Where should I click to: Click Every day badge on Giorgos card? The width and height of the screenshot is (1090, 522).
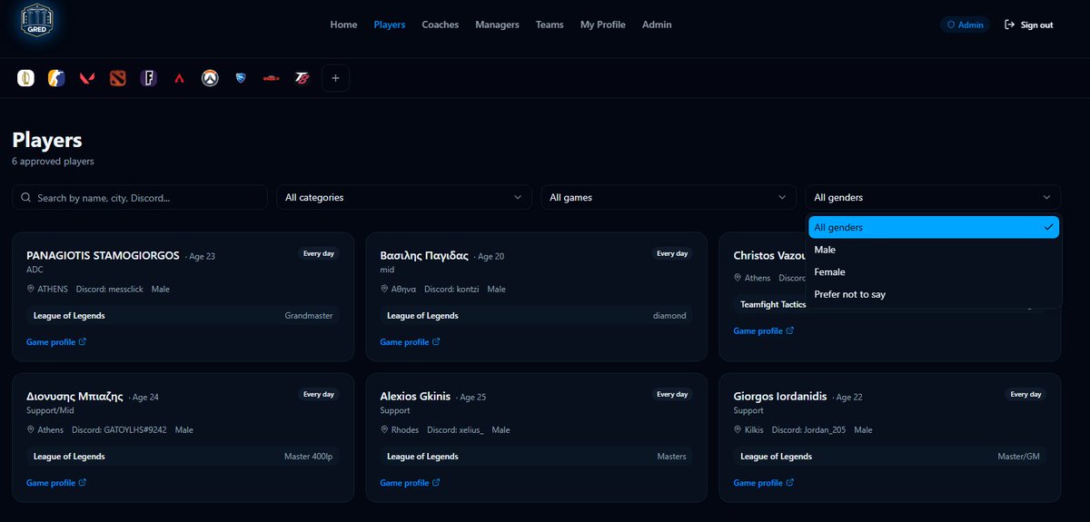tap(1026, 395)
